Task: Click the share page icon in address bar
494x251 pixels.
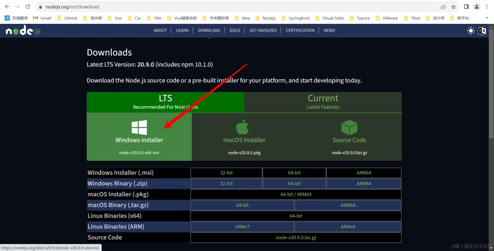Action: [443, 7]
